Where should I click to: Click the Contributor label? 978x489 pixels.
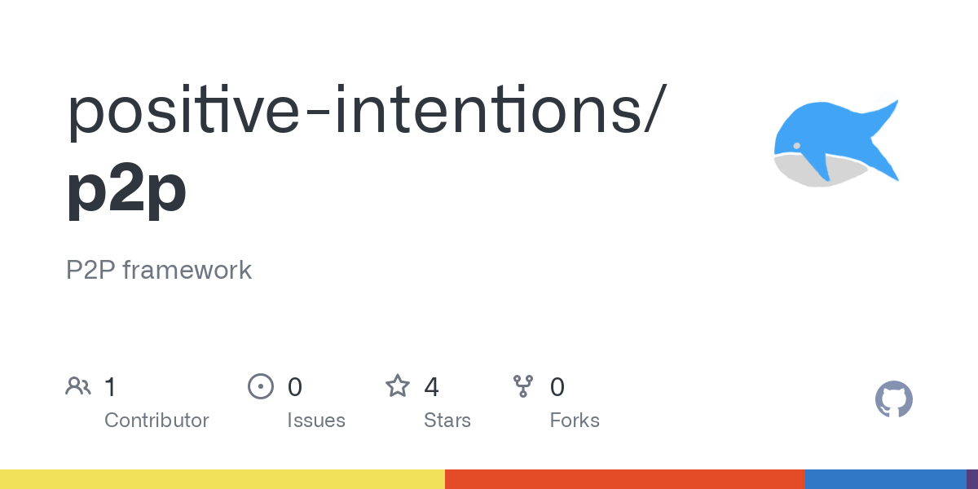click(156, 421)
